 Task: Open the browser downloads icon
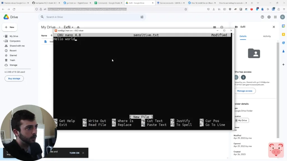214,9
